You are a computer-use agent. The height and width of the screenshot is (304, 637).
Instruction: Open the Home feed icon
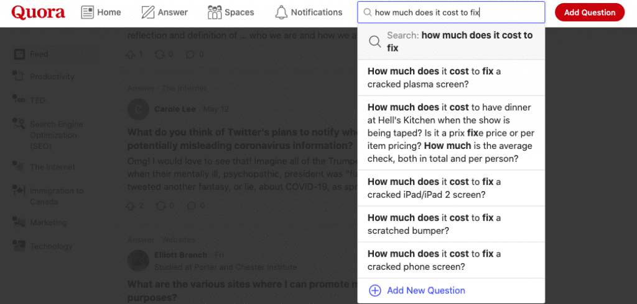[87, 12]
